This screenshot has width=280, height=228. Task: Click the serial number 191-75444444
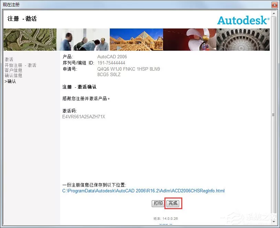(111, 63)
